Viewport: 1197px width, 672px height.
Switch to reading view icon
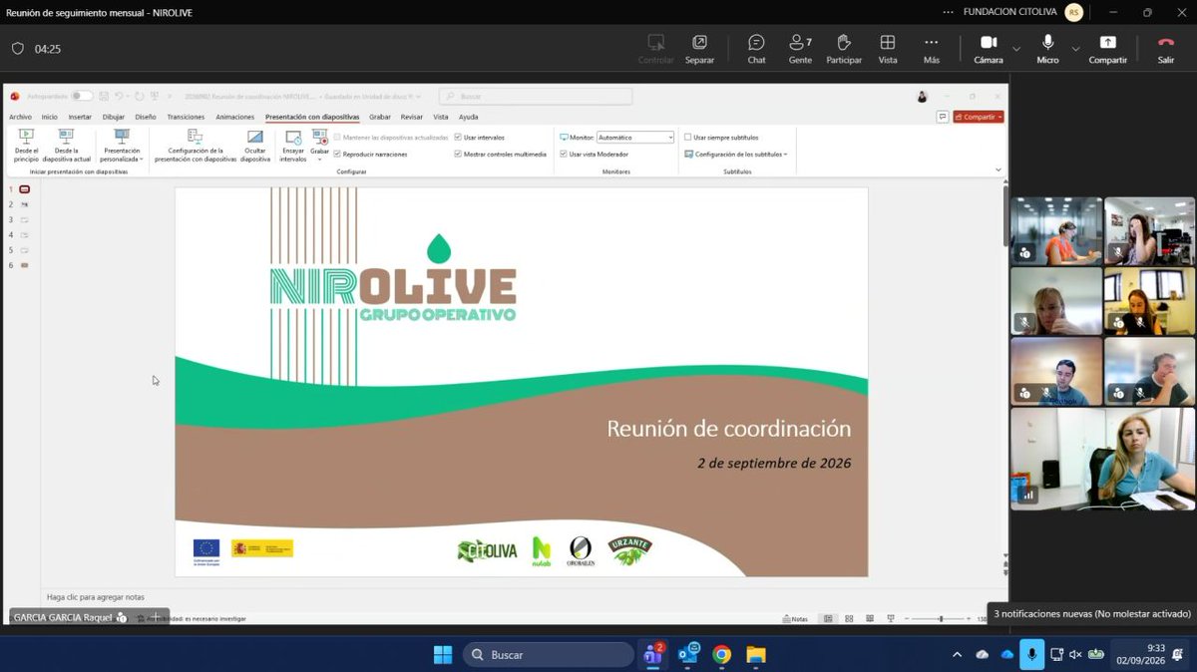(870, 619)
